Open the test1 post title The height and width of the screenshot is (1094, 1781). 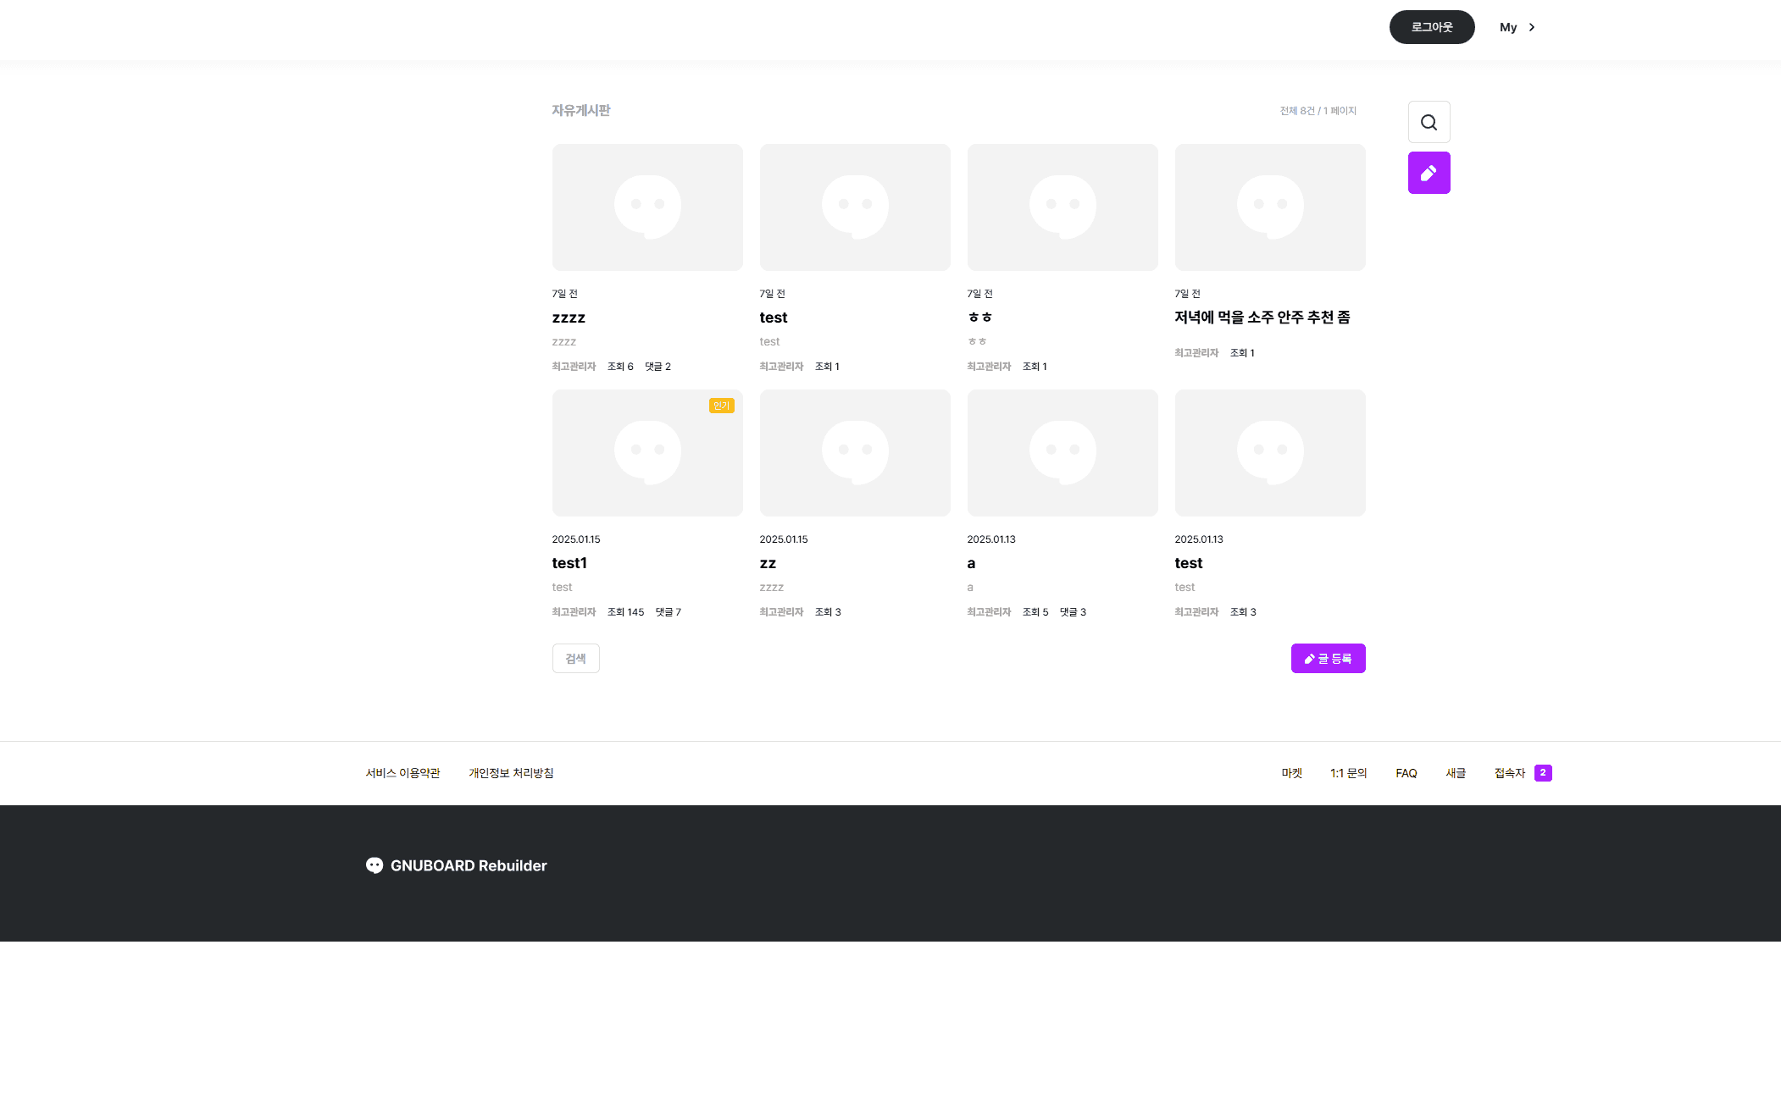(569, 563)
